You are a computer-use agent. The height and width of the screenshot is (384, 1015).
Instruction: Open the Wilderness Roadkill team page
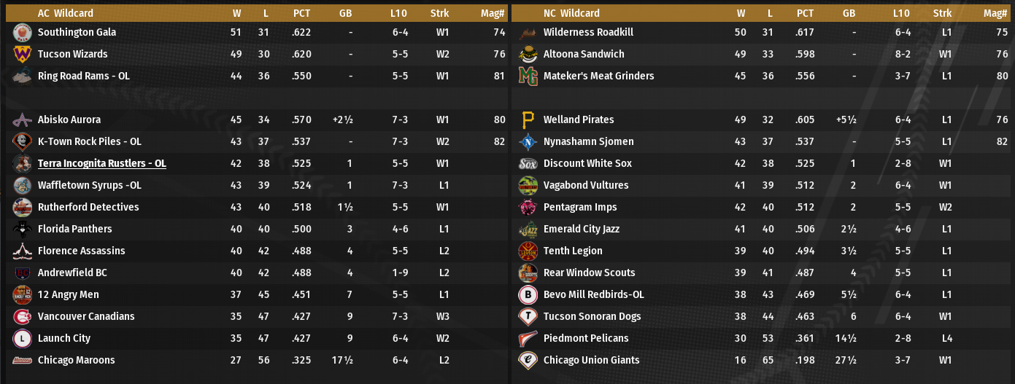tap(588, 32)
